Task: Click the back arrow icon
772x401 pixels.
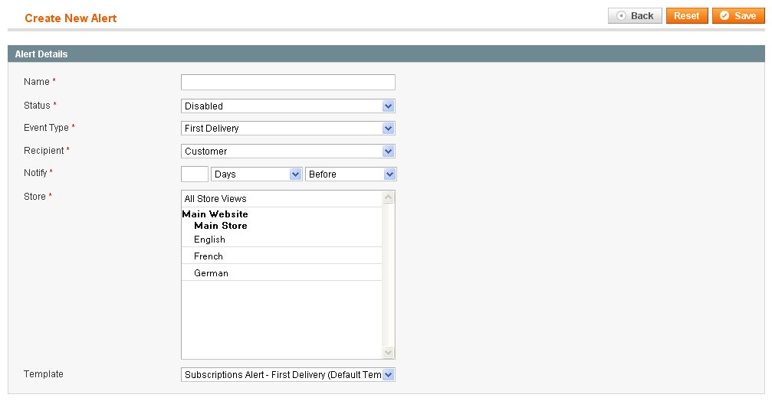Action: [x=621, y=16]
